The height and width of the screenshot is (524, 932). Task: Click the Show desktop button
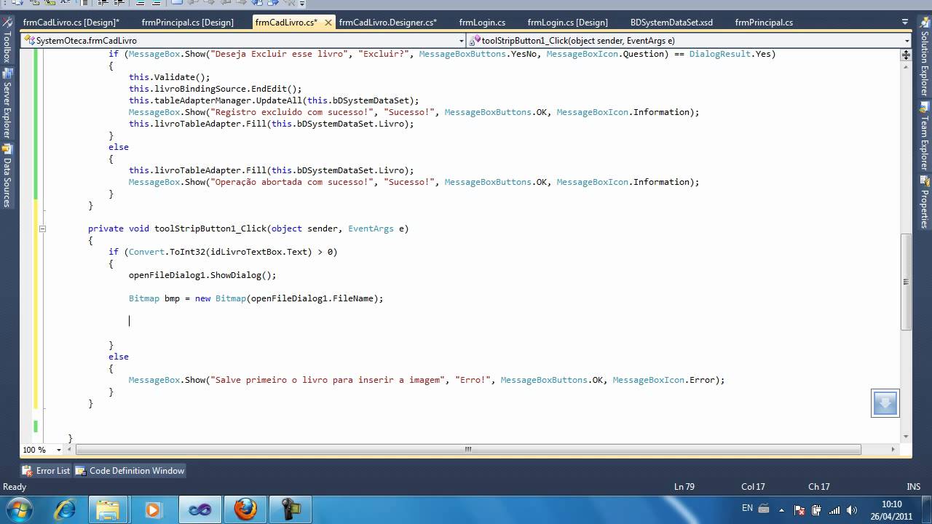926,509
